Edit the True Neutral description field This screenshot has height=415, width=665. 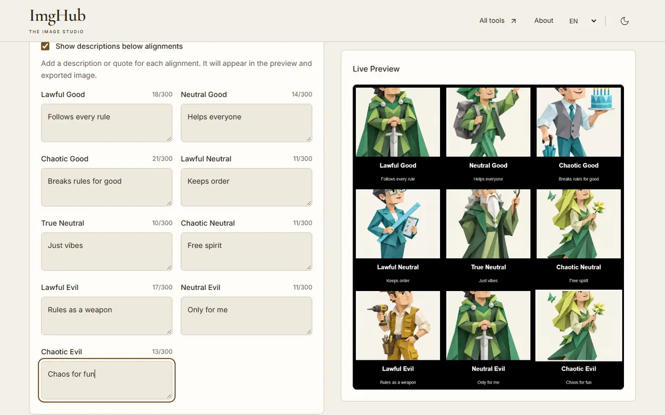(x=106, y=251)
